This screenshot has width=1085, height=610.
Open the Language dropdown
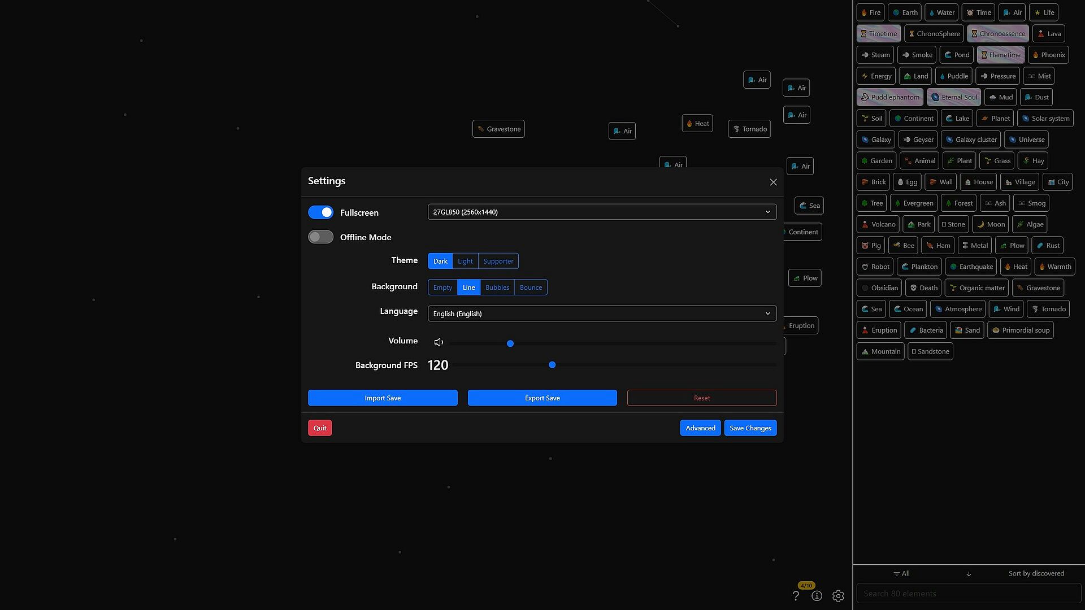click(x=602, y=313)
